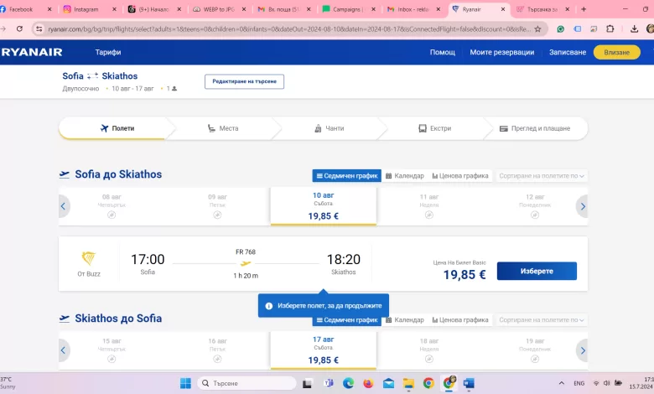Open the WEBP to JPG browser tab
Viewport: 654px width, 394px height.
pyautogui.click(x=220, y=9)
